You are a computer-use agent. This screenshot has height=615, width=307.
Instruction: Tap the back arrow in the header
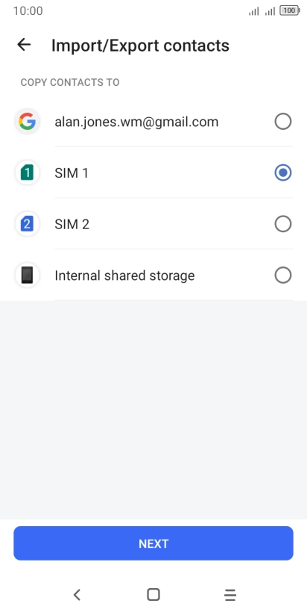click(24, 45)
